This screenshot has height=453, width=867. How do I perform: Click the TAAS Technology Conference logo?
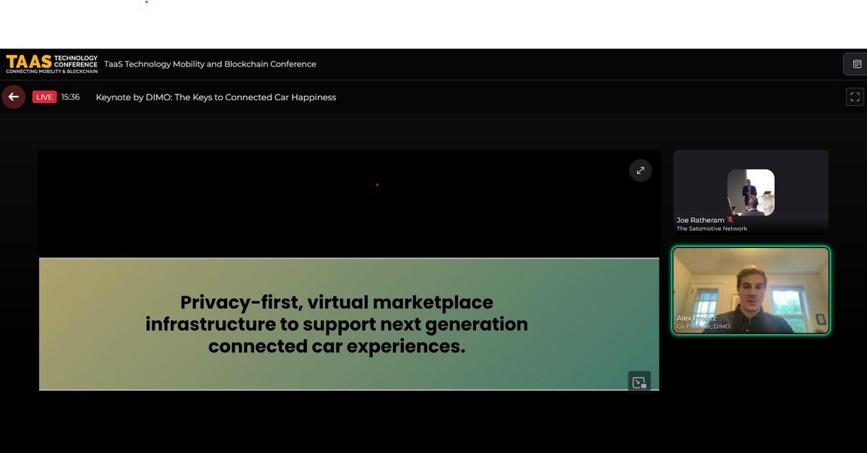[x=51, y=64]
